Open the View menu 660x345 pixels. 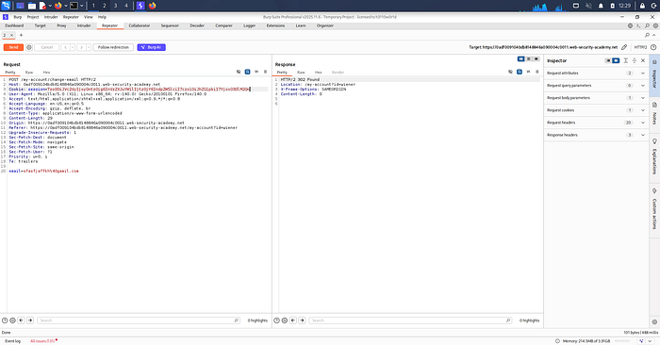click(88, 17)
